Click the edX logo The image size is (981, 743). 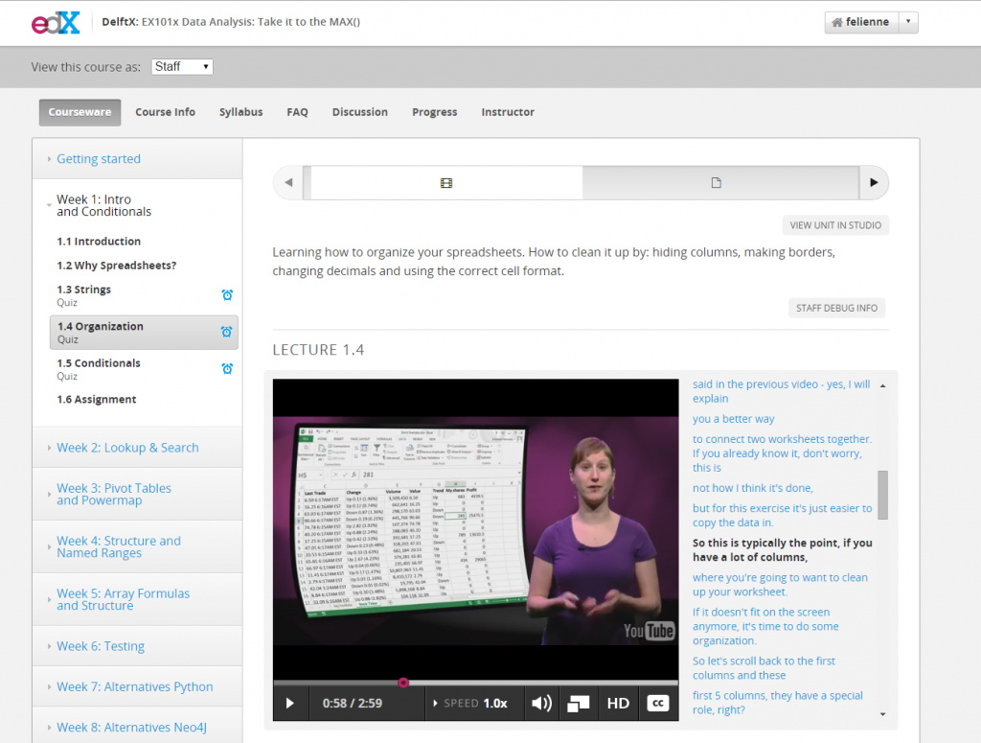[55, 22]
